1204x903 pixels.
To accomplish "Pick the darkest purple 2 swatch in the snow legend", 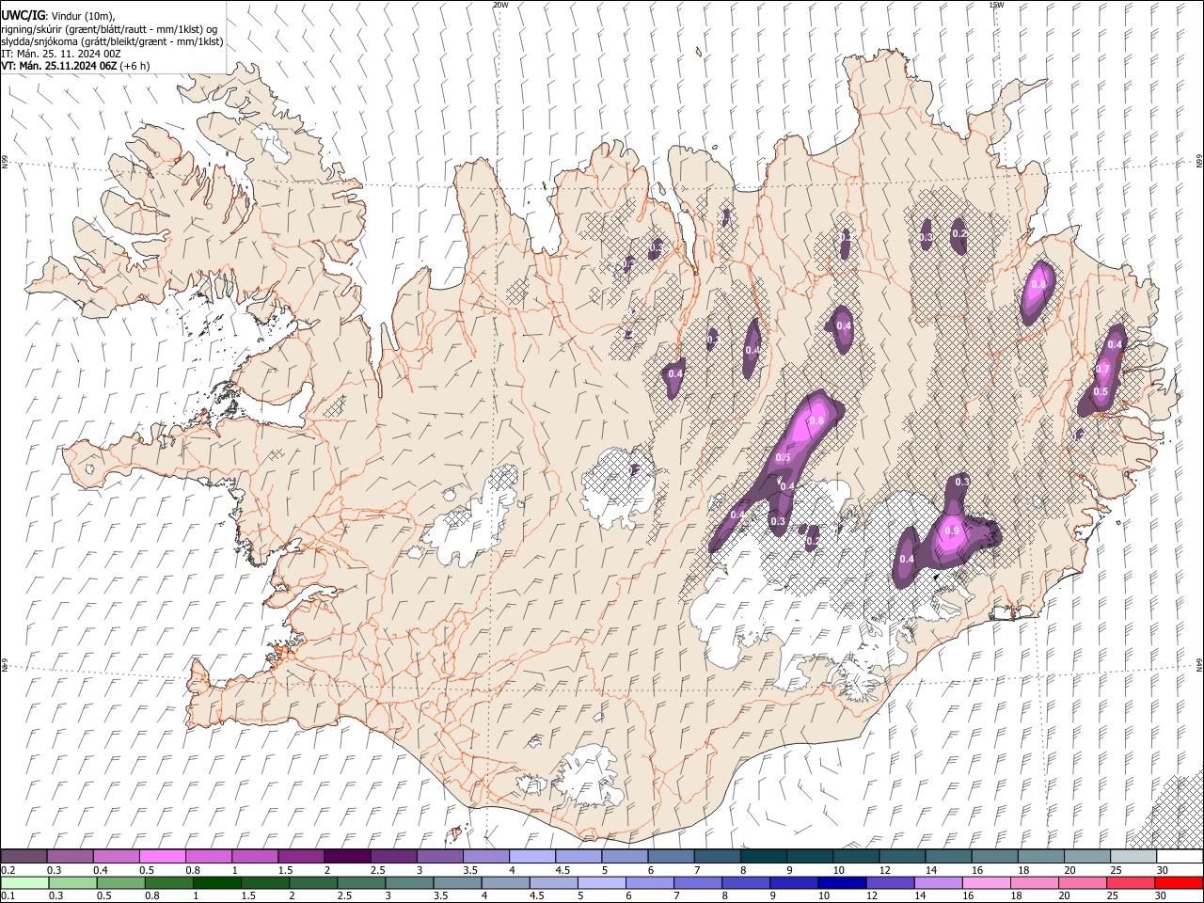I will click(x=347, y=857).
